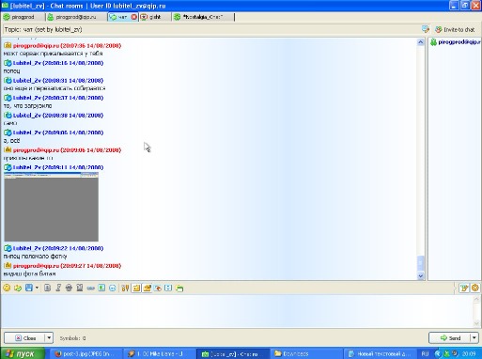Click the green window icon ending the toolbar

[x=179, y=288]
